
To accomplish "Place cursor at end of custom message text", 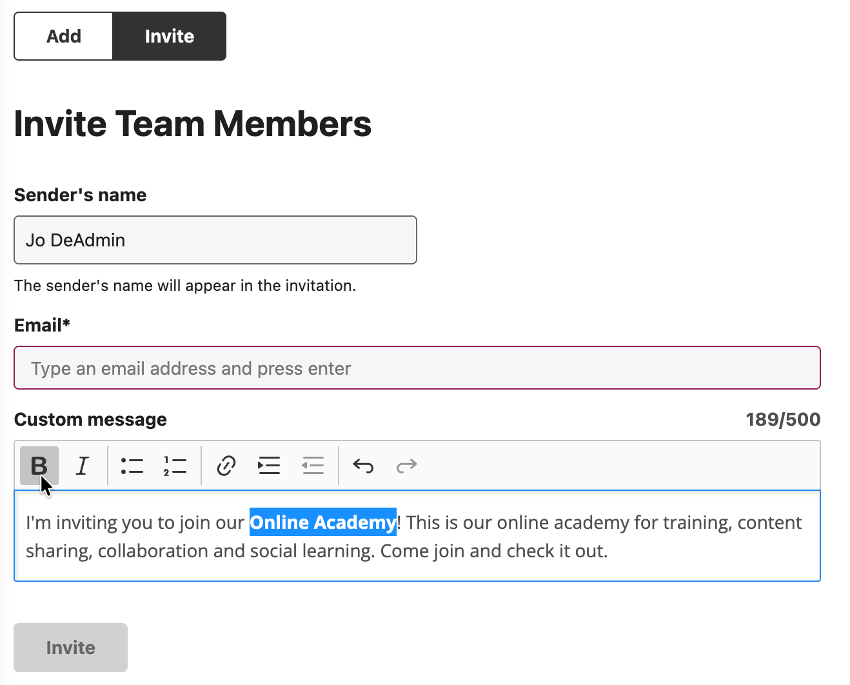I will (x=608, y=551).
